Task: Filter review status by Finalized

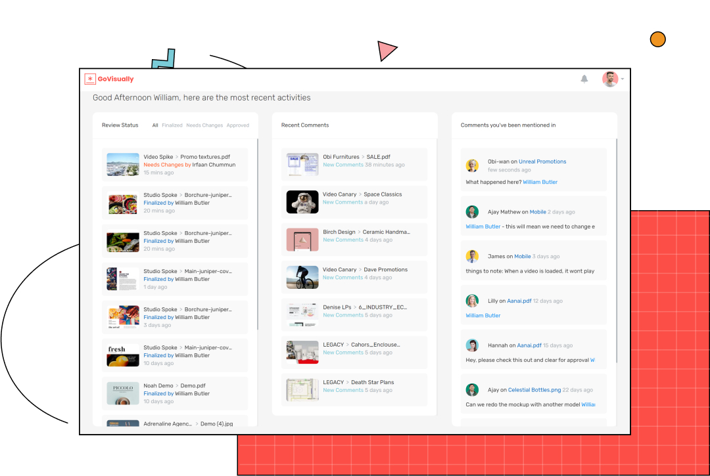Action: pyautogui.click(x=172, y=125)
